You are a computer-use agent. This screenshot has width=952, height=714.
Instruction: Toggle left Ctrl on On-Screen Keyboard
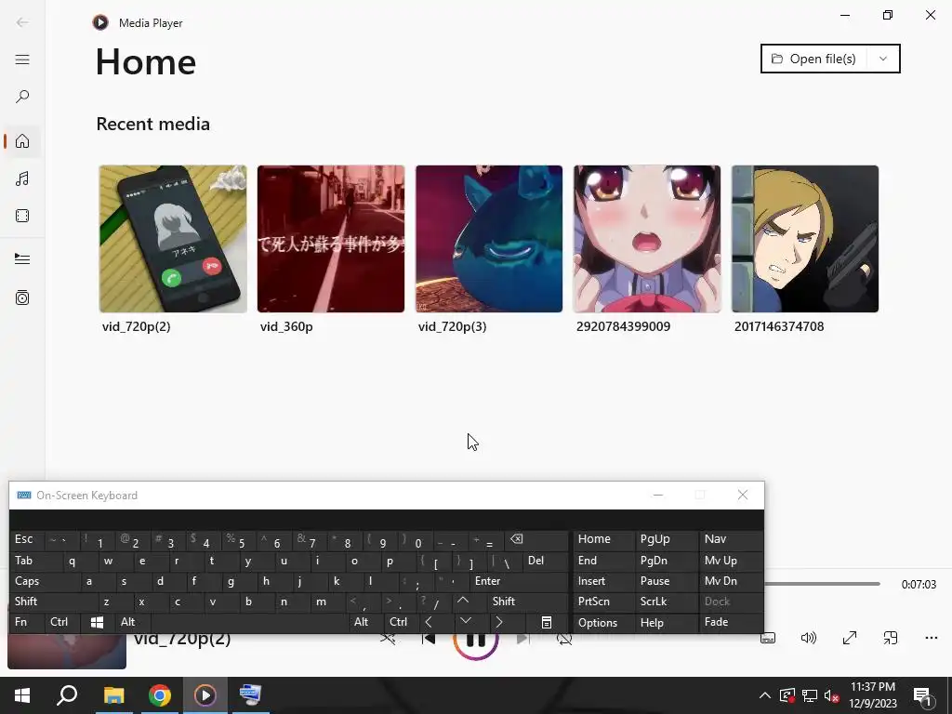click(62, 622)
